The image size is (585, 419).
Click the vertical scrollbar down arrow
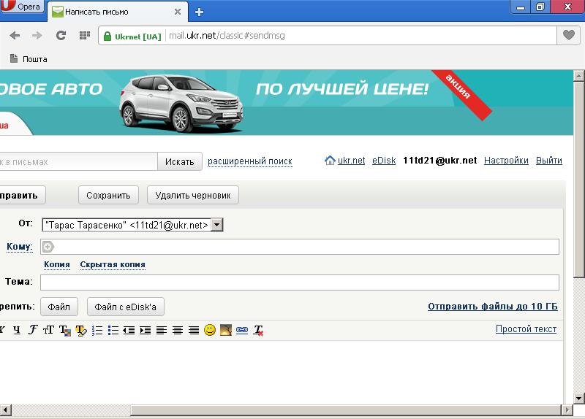579,398
